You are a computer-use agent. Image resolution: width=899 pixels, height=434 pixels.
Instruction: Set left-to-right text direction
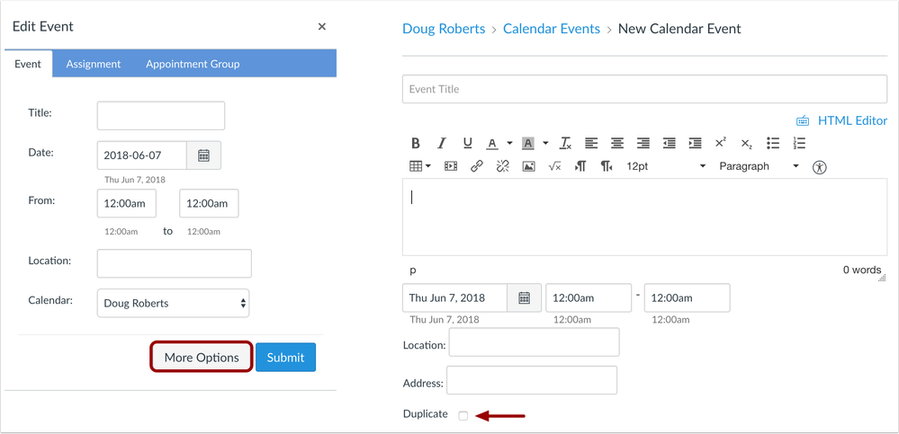(580, 166)
